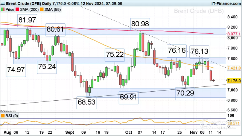Click the 75.24 price annotation
The height and width of the screenshot is (136, 242).
(47, 67)
